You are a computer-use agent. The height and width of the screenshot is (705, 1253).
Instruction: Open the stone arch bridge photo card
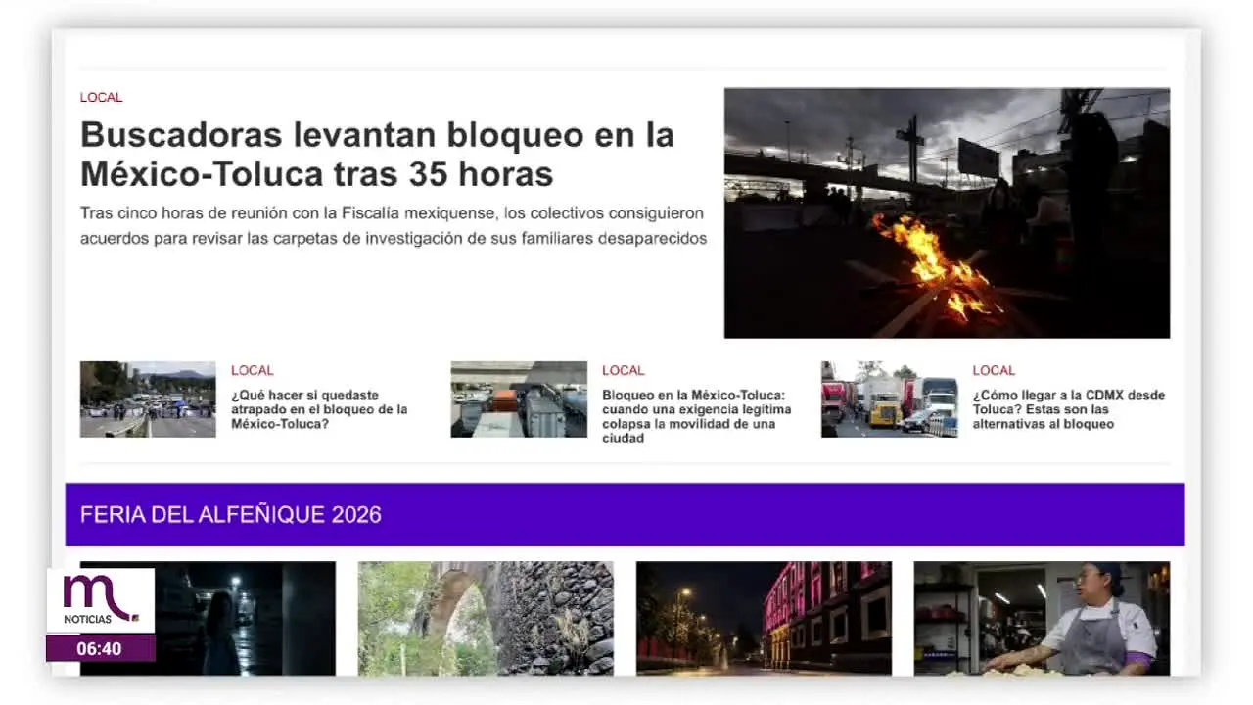(x=486, y=618)
